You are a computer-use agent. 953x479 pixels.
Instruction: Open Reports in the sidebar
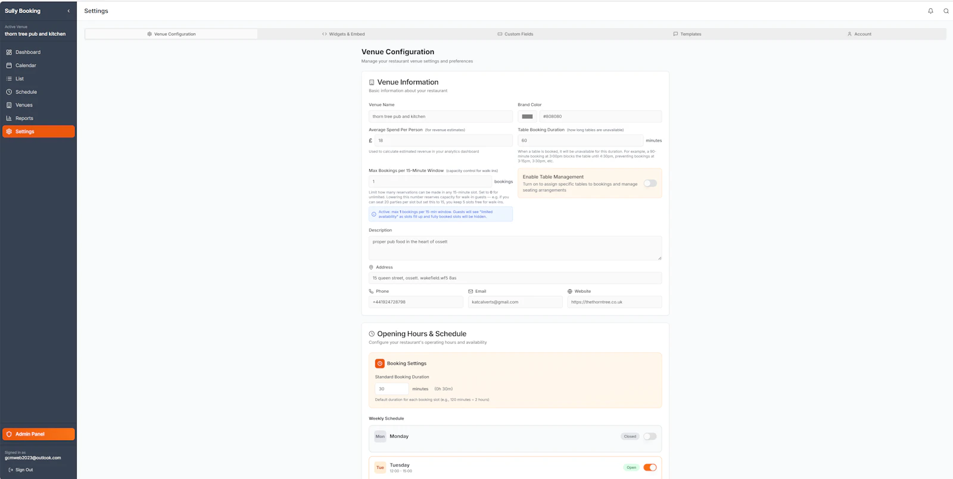pyautogui.click(x=39, y=118)
